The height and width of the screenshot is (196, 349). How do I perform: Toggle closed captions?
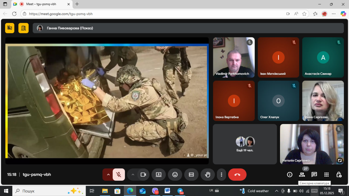(x=191, y=174)
